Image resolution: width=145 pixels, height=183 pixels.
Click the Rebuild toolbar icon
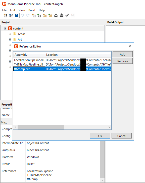pyautogui.click(x=62, y=15)
